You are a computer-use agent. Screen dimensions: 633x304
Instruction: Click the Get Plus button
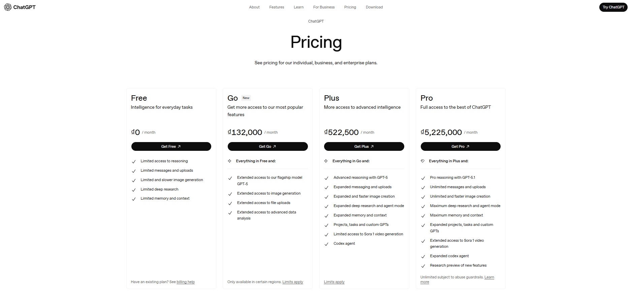pos(364,146)
